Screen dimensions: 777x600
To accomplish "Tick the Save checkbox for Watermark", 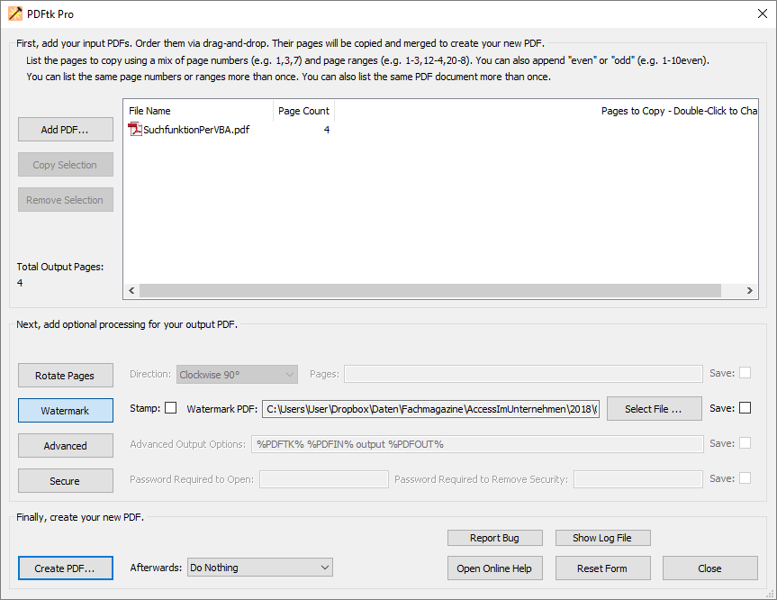I will [x=745, y=408].
